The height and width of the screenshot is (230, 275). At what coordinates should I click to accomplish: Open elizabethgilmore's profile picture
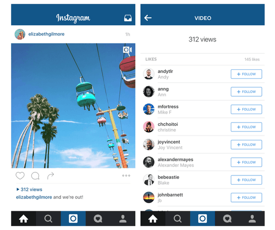click(x=20, y=34)
